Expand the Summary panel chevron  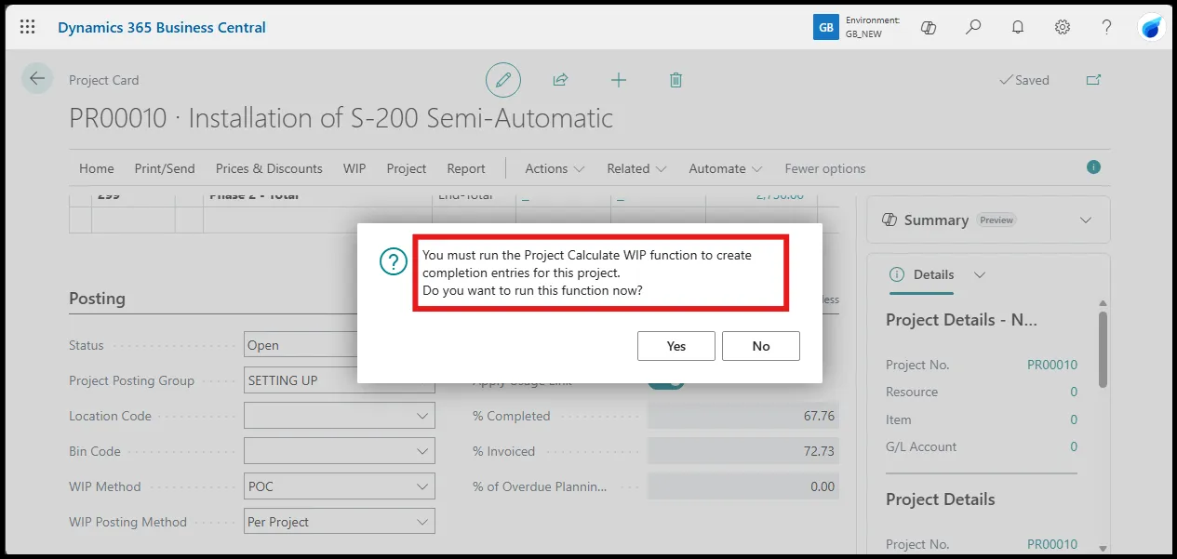[x=1085, y=220]
